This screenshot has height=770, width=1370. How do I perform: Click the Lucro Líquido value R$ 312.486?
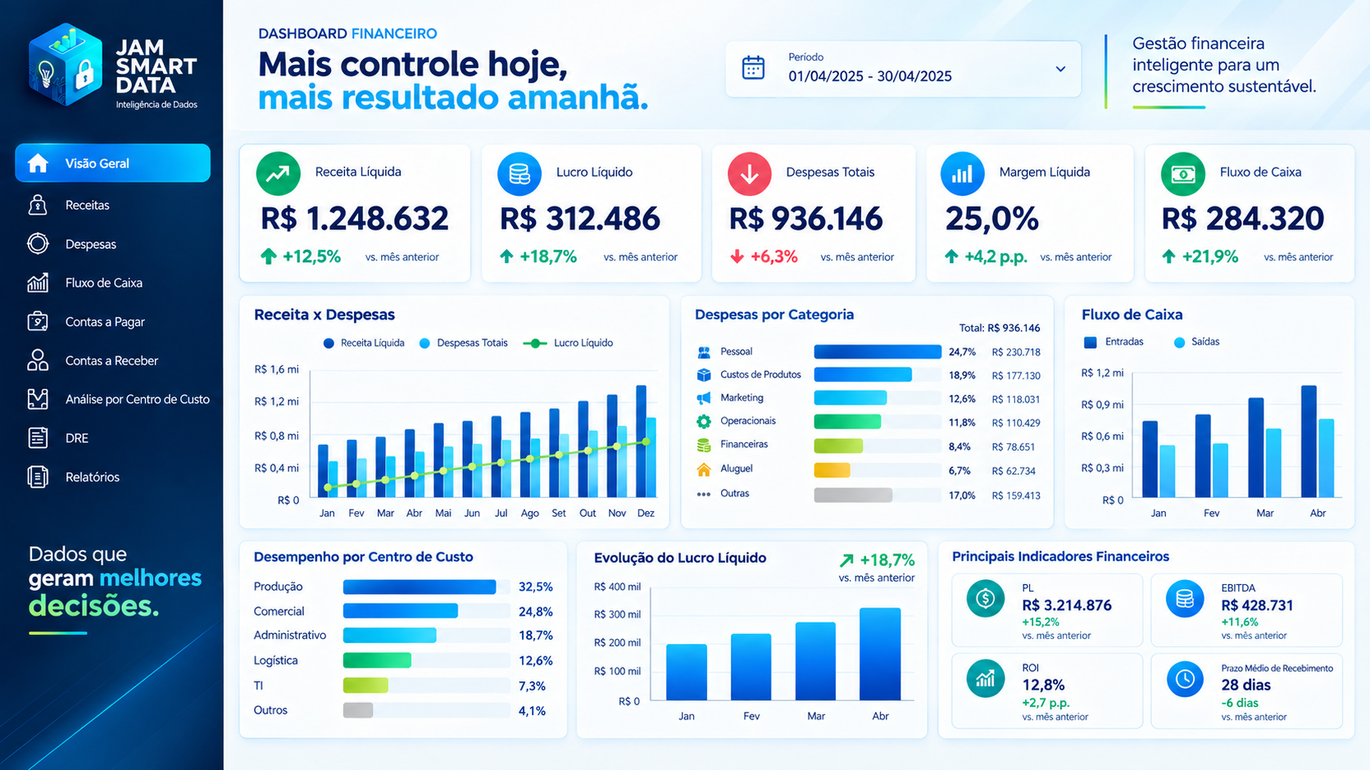(580, 220)
